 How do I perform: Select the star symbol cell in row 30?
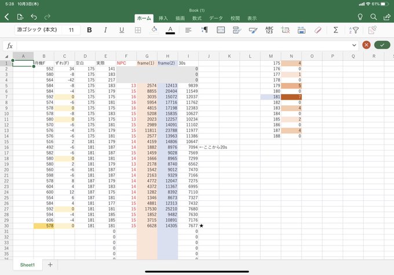pos(209,226)
